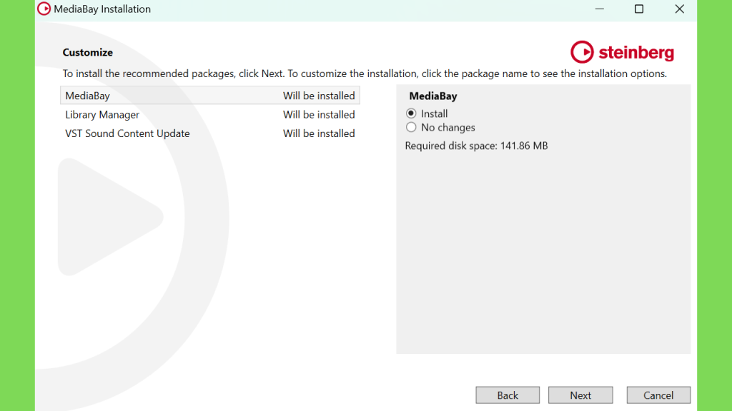Select the No changes radio button

click(411, 127)
